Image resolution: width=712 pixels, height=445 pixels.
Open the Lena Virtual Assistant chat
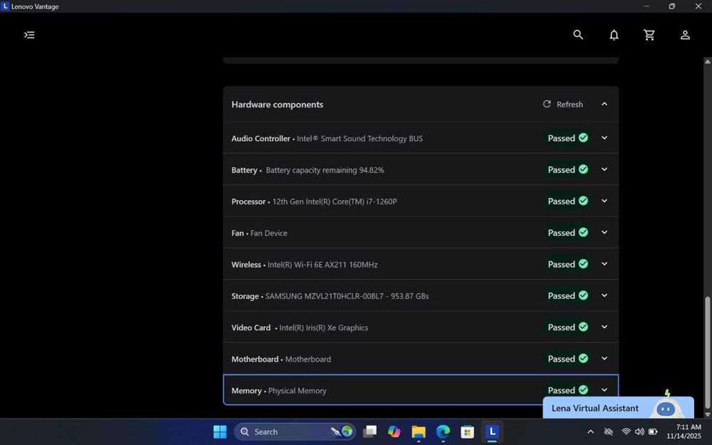[619, 408]
